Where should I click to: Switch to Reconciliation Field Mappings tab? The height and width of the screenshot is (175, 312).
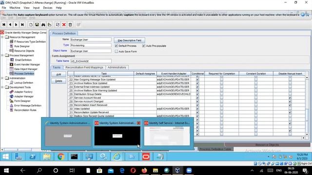click(84, 68)
